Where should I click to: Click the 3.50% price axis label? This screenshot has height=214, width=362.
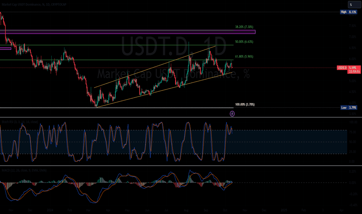352,114
